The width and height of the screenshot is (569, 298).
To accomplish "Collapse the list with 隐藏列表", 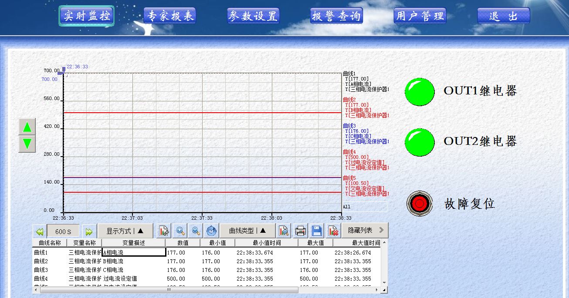I will pyautogui.click(x=364, y=230).
